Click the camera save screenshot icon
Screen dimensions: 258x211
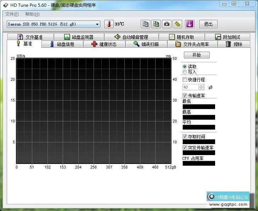167,24
